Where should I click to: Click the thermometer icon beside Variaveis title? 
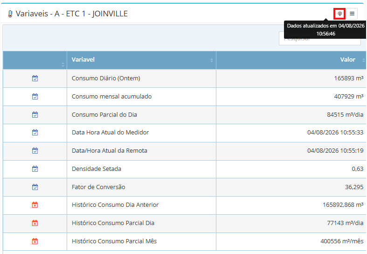10,14
